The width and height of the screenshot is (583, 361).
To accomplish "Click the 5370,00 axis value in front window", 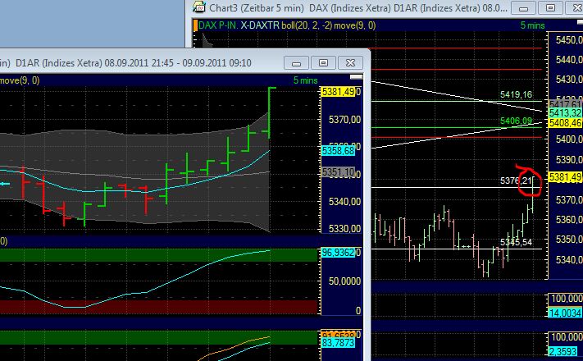I will pos(344,120).
